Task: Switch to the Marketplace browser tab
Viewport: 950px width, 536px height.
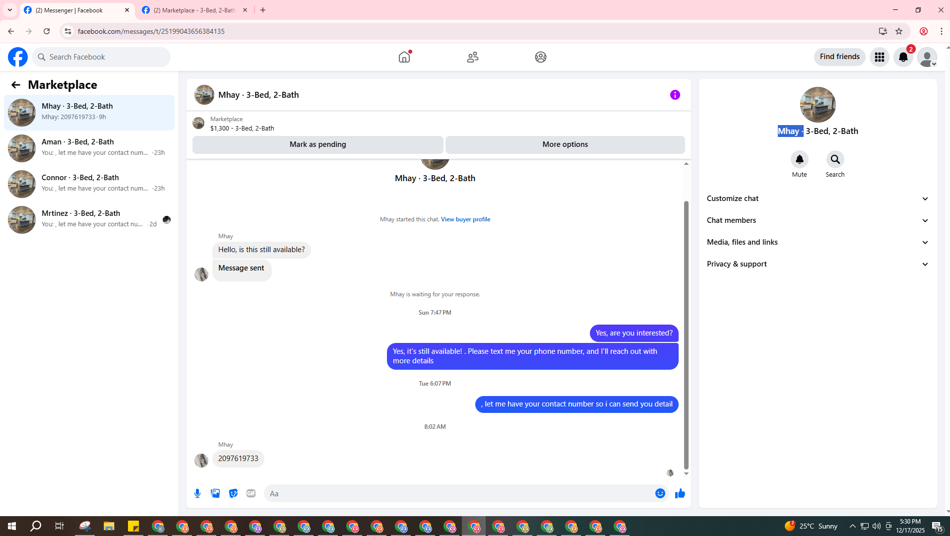Action: coord(194,10)
